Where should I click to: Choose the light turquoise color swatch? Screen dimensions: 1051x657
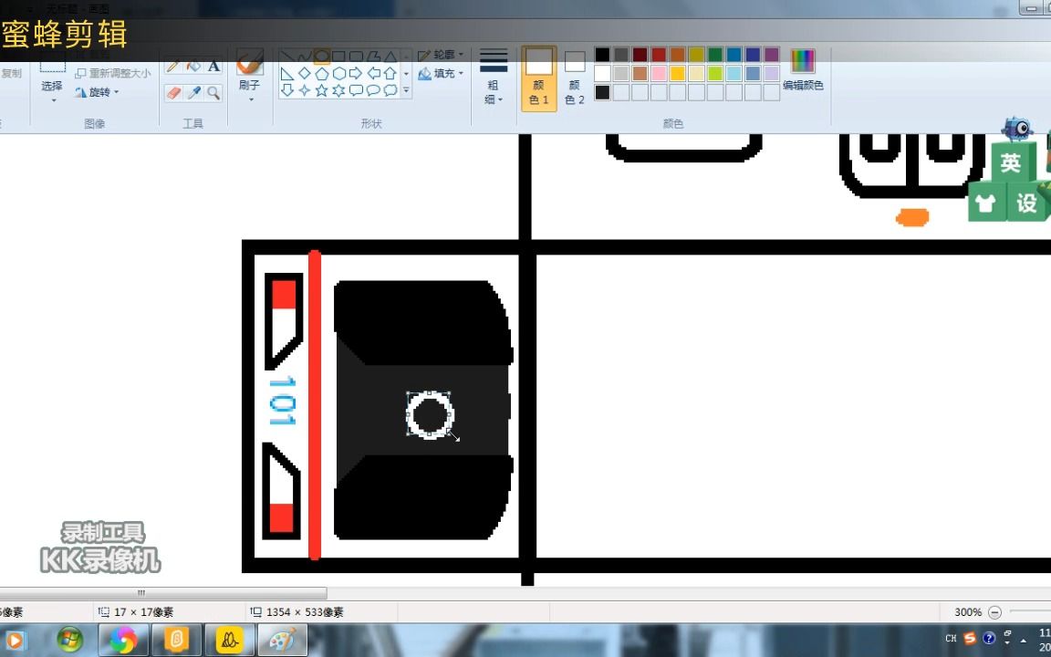734,73
